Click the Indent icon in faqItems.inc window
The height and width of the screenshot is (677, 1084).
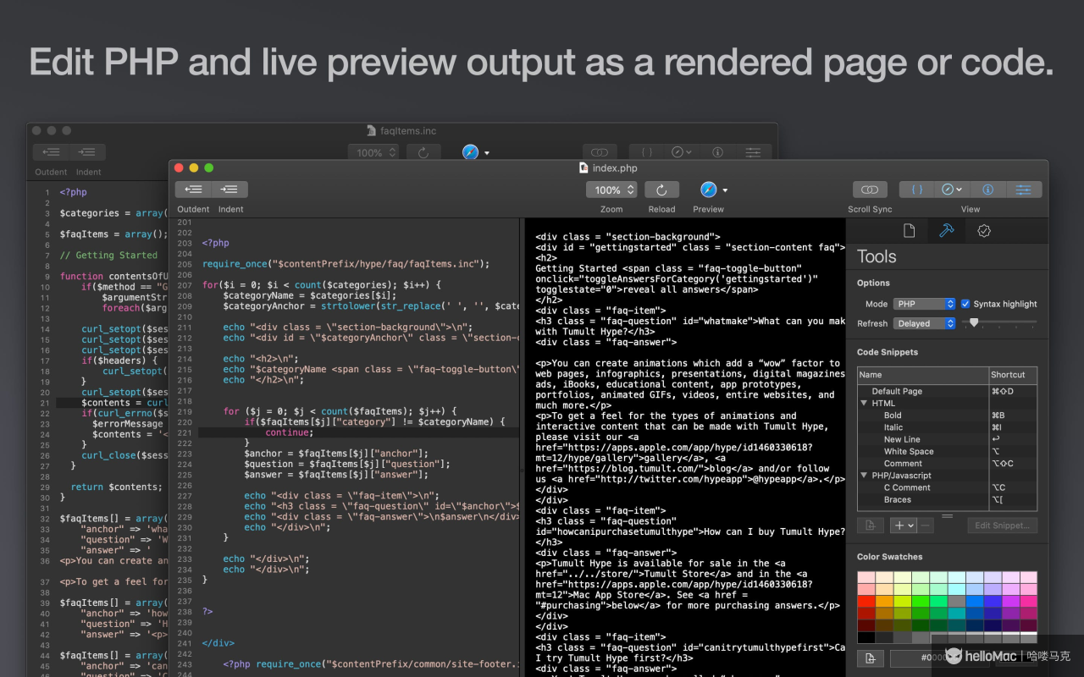pos(87,152)
